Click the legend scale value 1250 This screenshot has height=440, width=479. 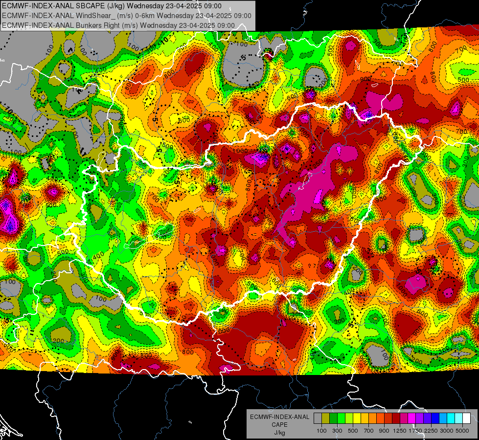[400, 431]
